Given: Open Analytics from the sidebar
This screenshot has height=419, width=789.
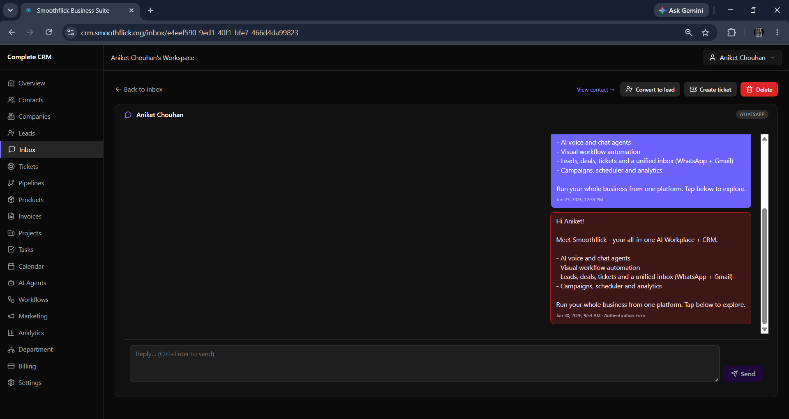Looking at the screenshot, I should click(x=52, y=333).
